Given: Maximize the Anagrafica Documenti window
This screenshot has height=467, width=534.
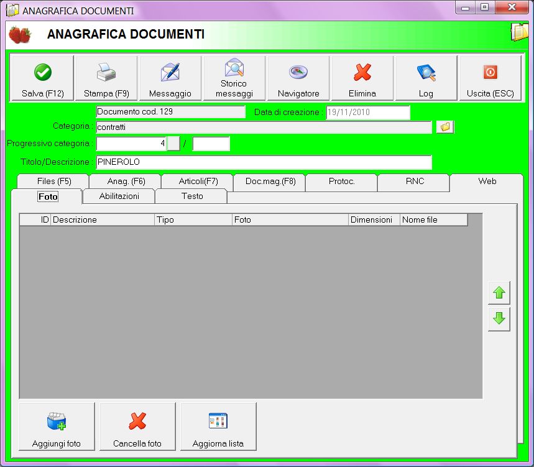Looking at the screenshot, I should 485,7.
